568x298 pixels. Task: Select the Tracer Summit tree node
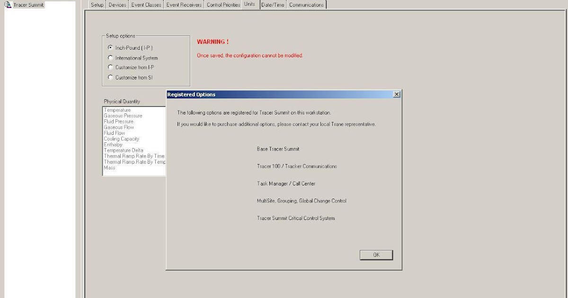[28, 5]
